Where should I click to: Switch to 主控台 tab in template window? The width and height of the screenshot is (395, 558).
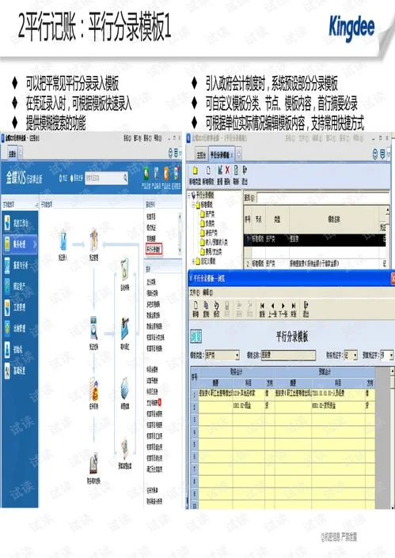(201, 155)
